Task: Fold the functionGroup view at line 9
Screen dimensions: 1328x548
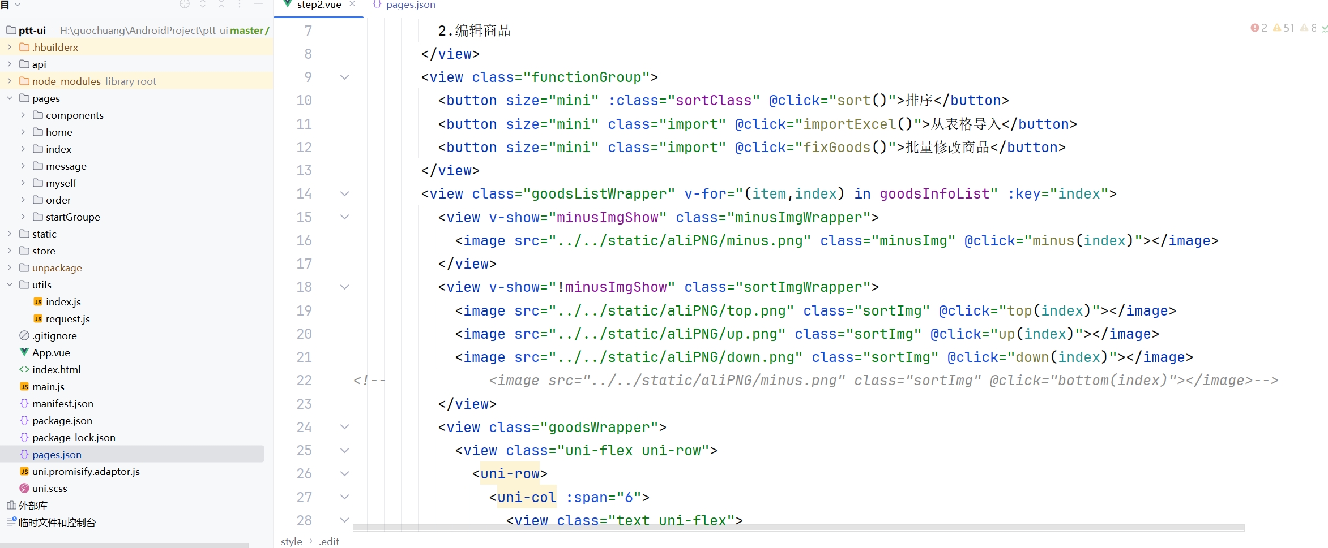Action: (344, 77)
